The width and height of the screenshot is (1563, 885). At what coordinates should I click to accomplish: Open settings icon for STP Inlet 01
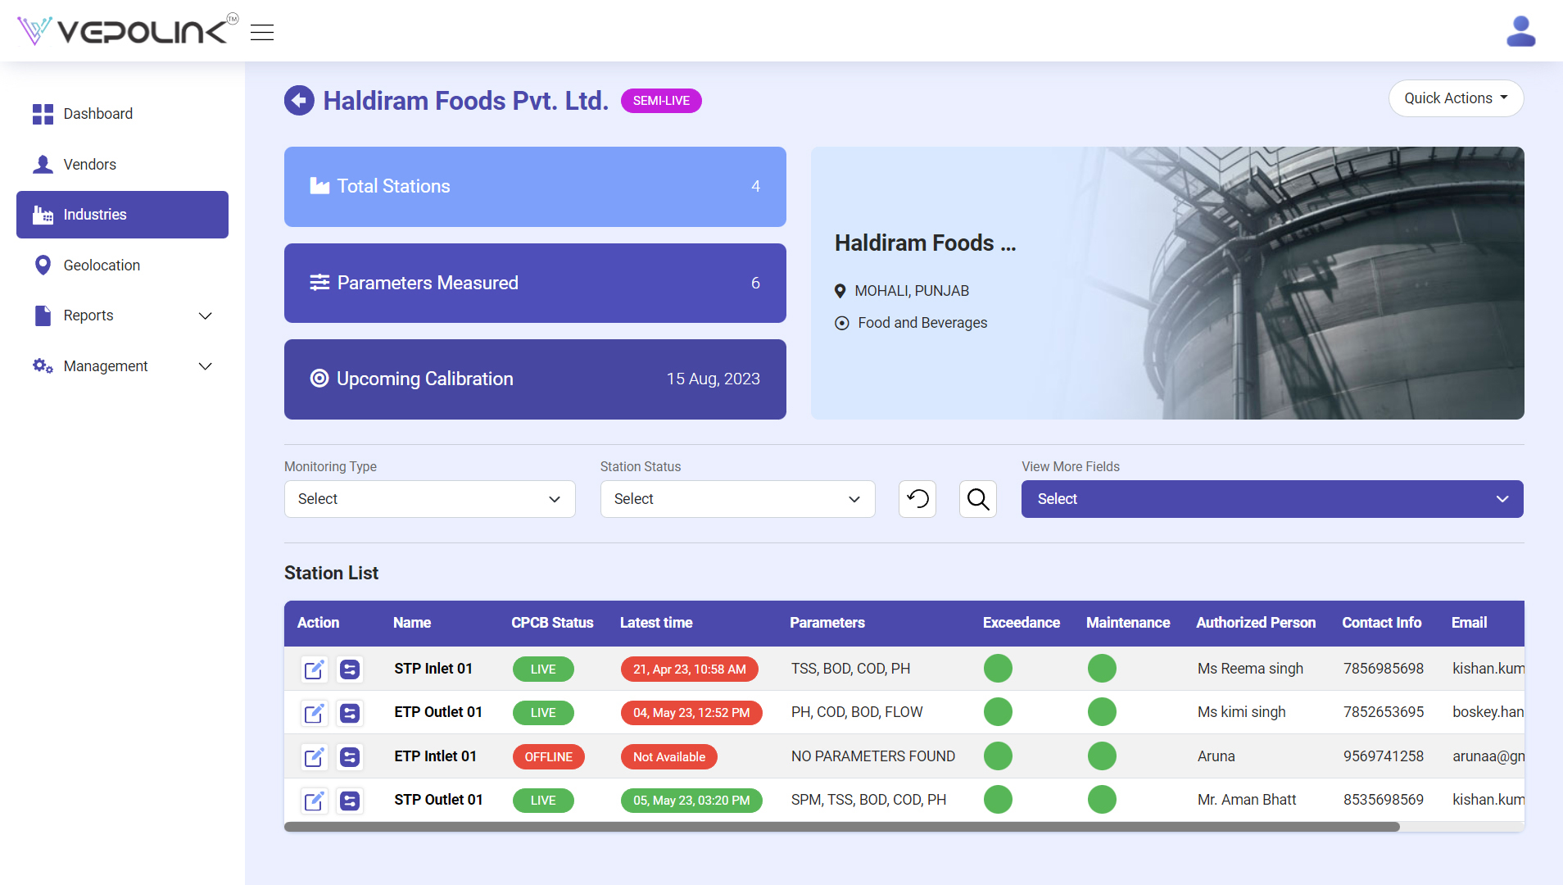pyautogui.click(x=350, y=669)
